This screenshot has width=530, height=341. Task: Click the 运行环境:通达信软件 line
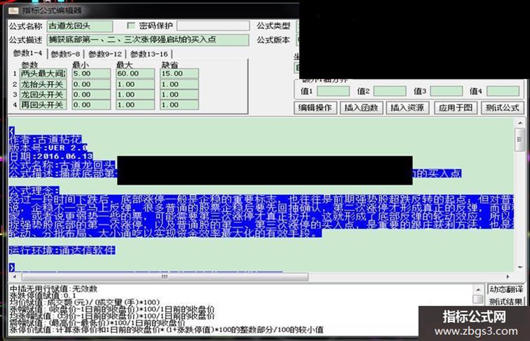(62, 250)
